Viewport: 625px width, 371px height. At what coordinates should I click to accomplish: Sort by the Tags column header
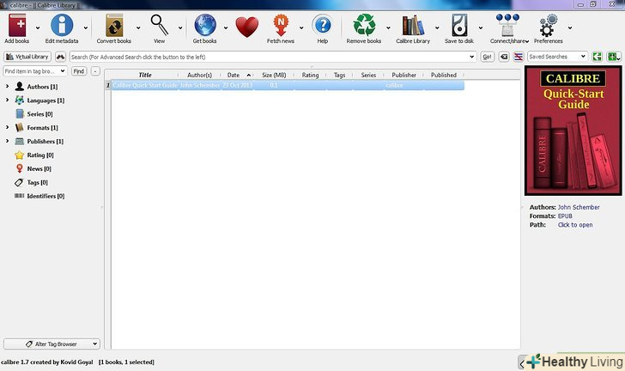coord(339,75)
